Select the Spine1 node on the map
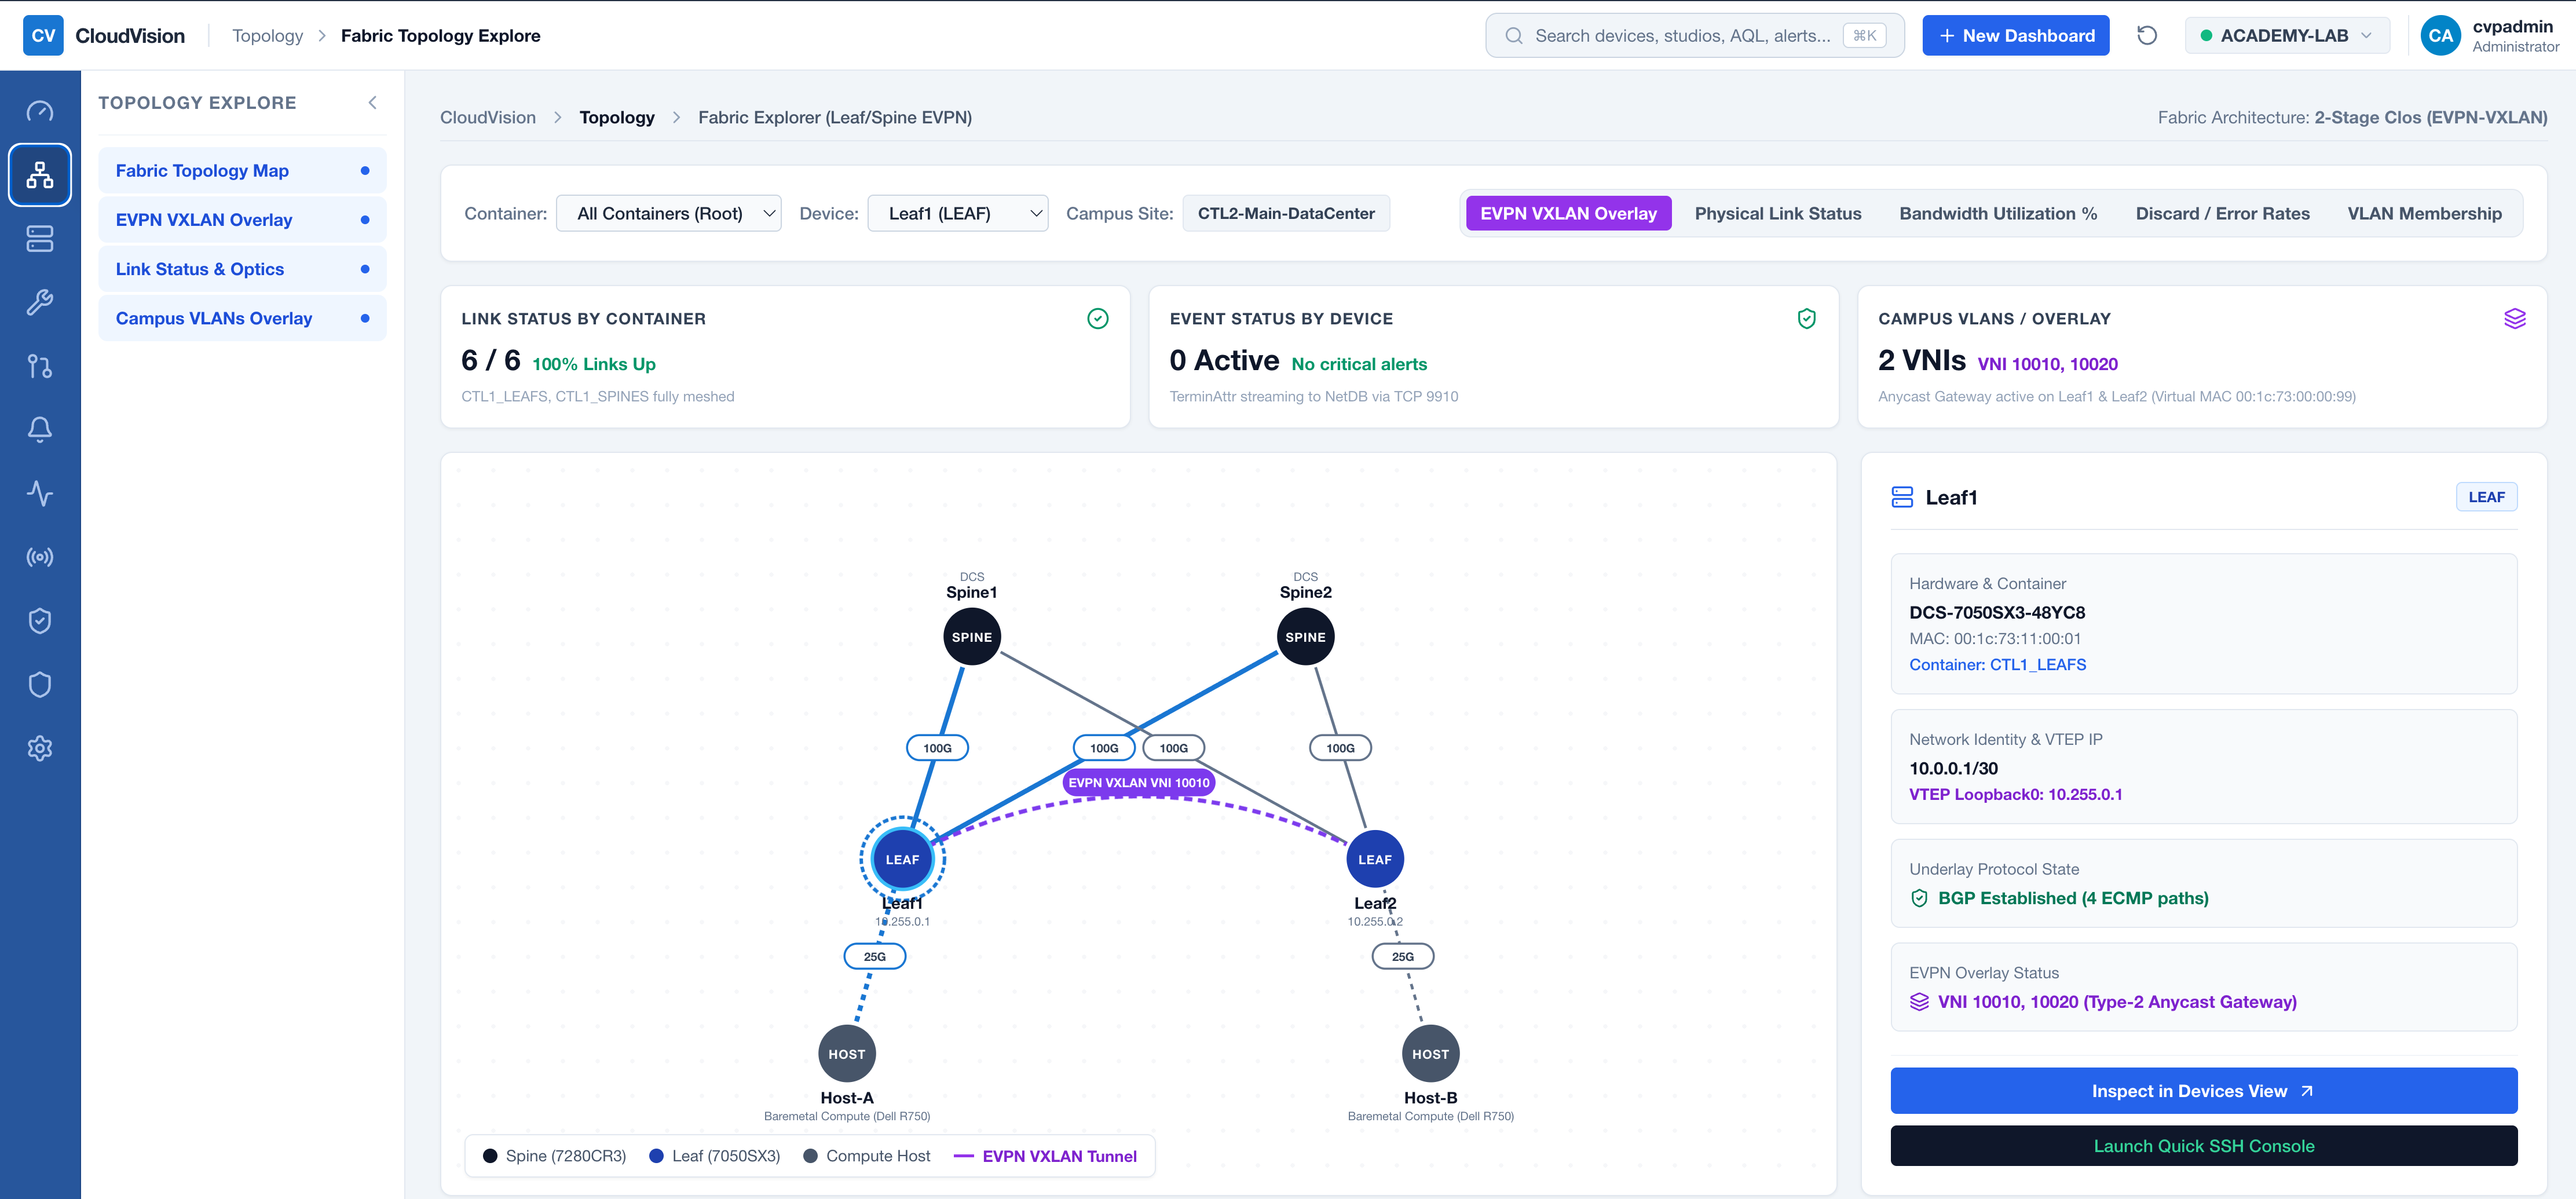2576x1199 pixels. tap(971, 637)
